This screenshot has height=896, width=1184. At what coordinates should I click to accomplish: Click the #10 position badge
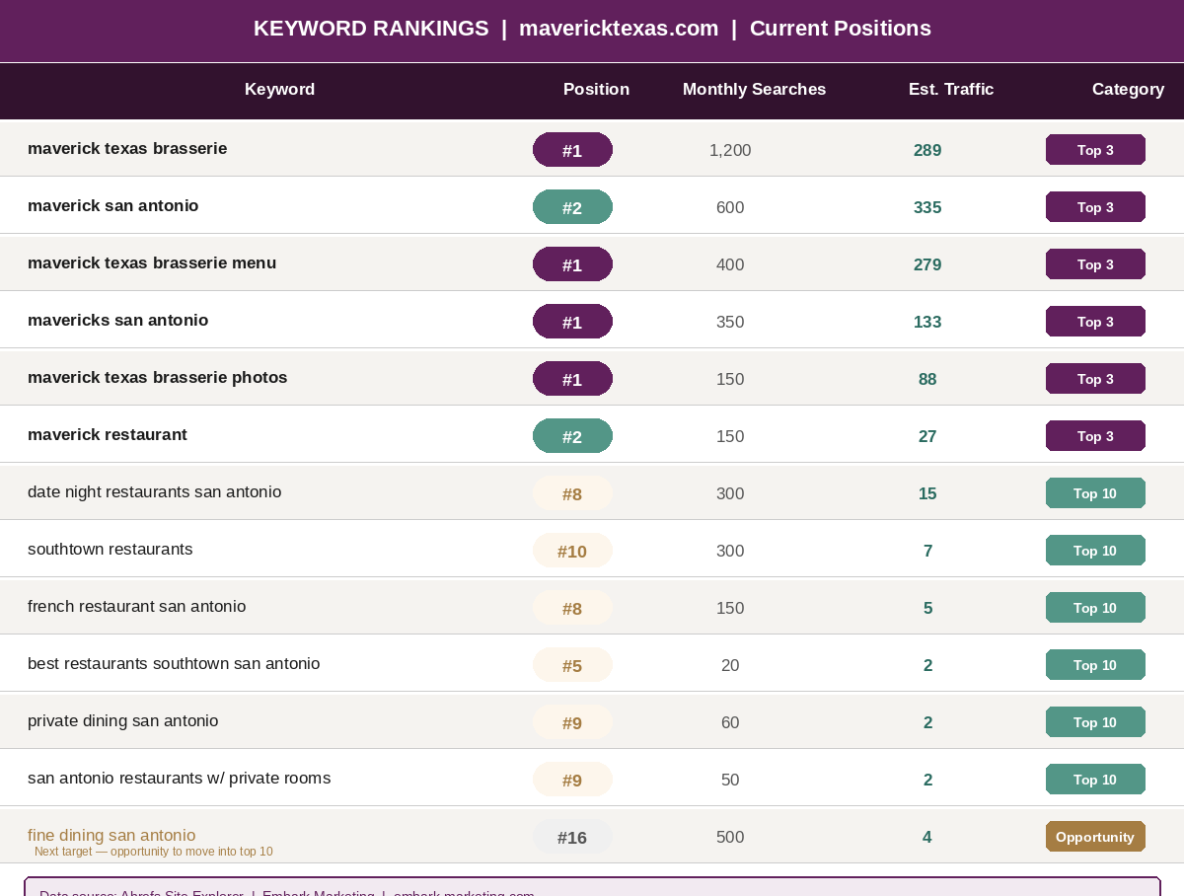572,552
